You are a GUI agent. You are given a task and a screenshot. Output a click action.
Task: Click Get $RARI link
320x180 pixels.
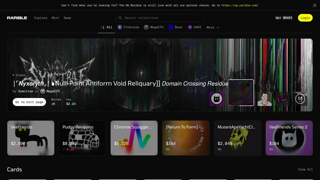(284, 18)
